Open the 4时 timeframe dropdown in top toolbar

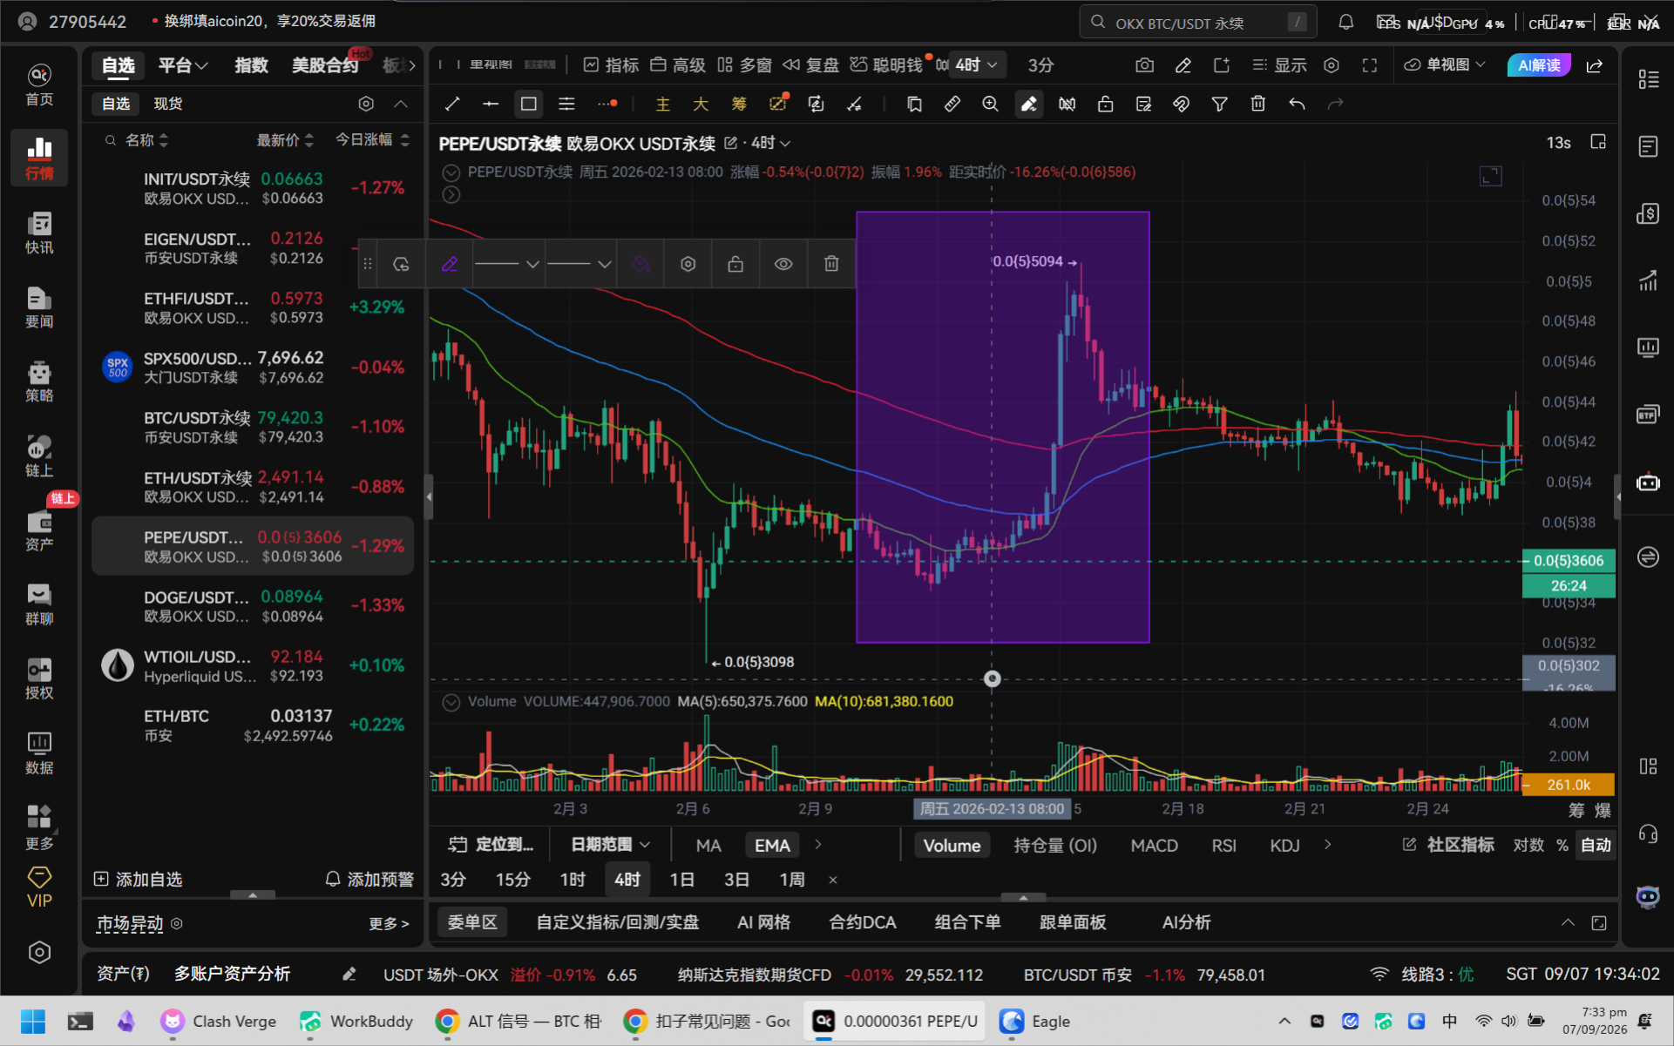976,65
